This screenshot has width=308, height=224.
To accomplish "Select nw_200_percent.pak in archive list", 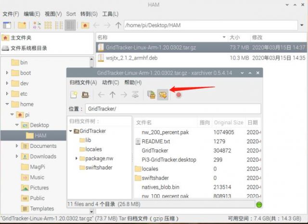I will click(165, 132).
